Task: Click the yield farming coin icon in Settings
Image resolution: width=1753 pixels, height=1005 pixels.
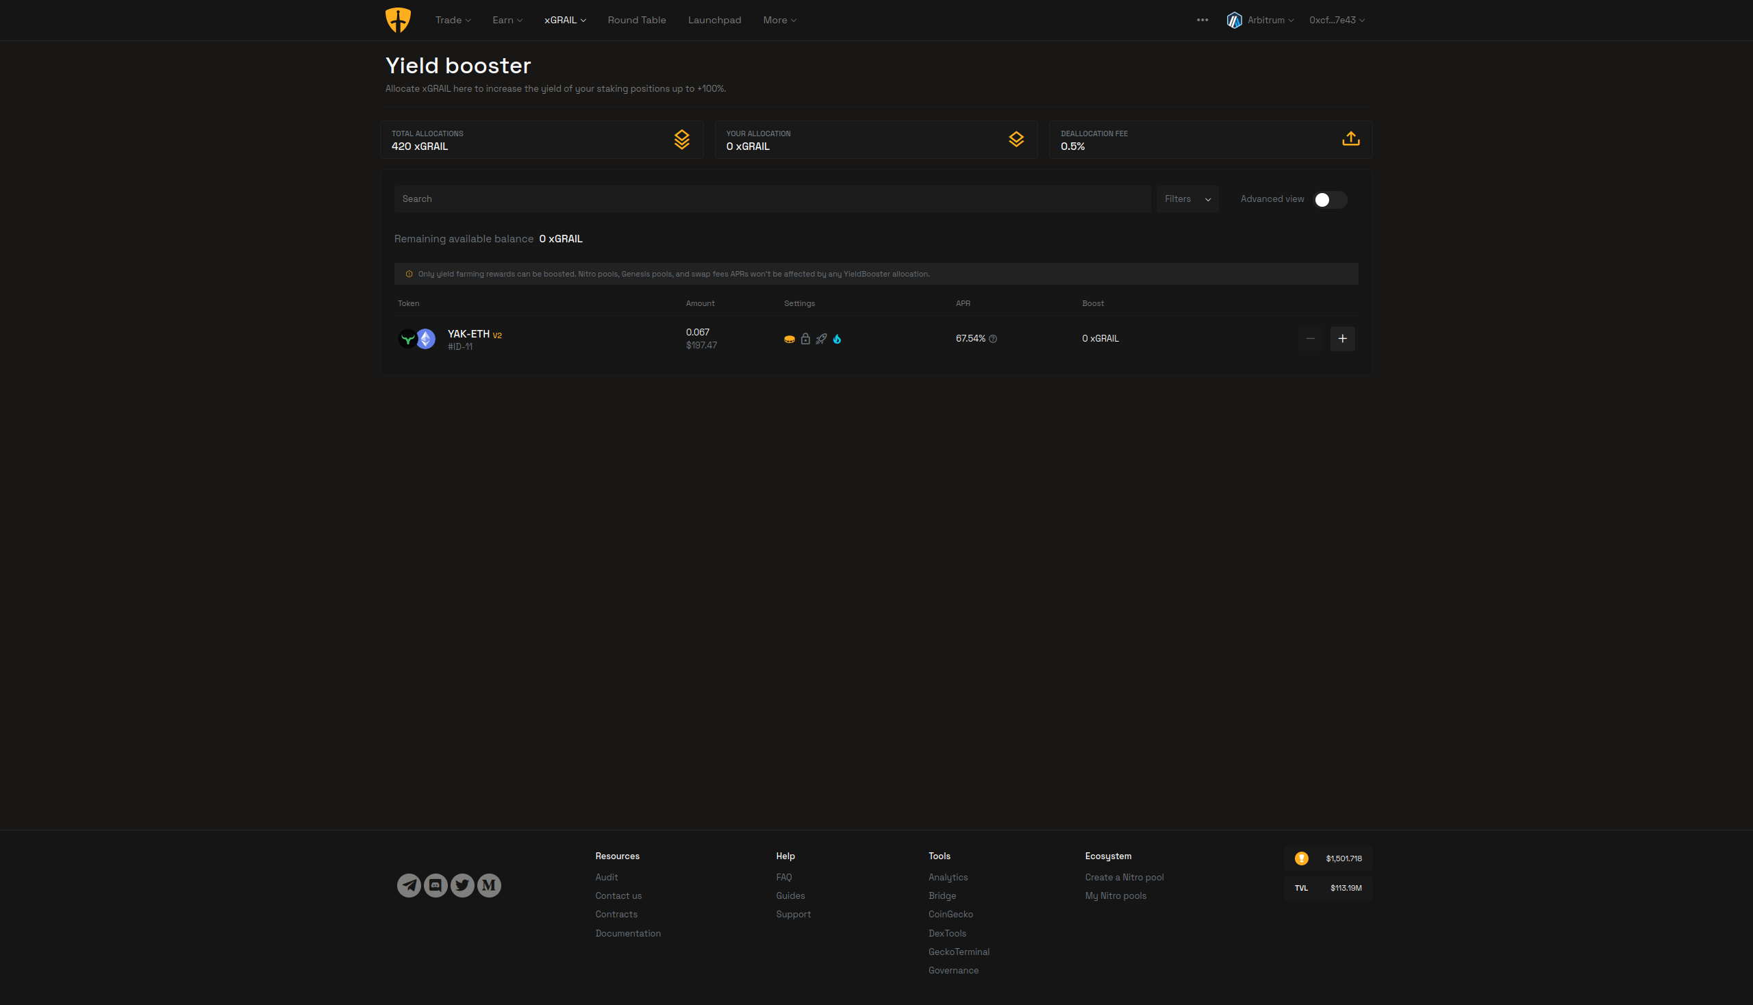Action: tap(789, 339)
